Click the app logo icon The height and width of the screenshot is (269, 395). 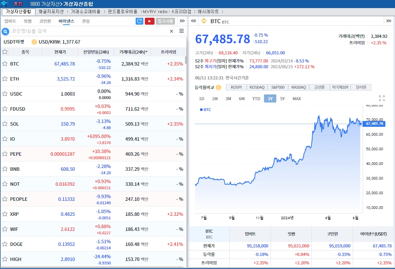(x=4, y=4)
